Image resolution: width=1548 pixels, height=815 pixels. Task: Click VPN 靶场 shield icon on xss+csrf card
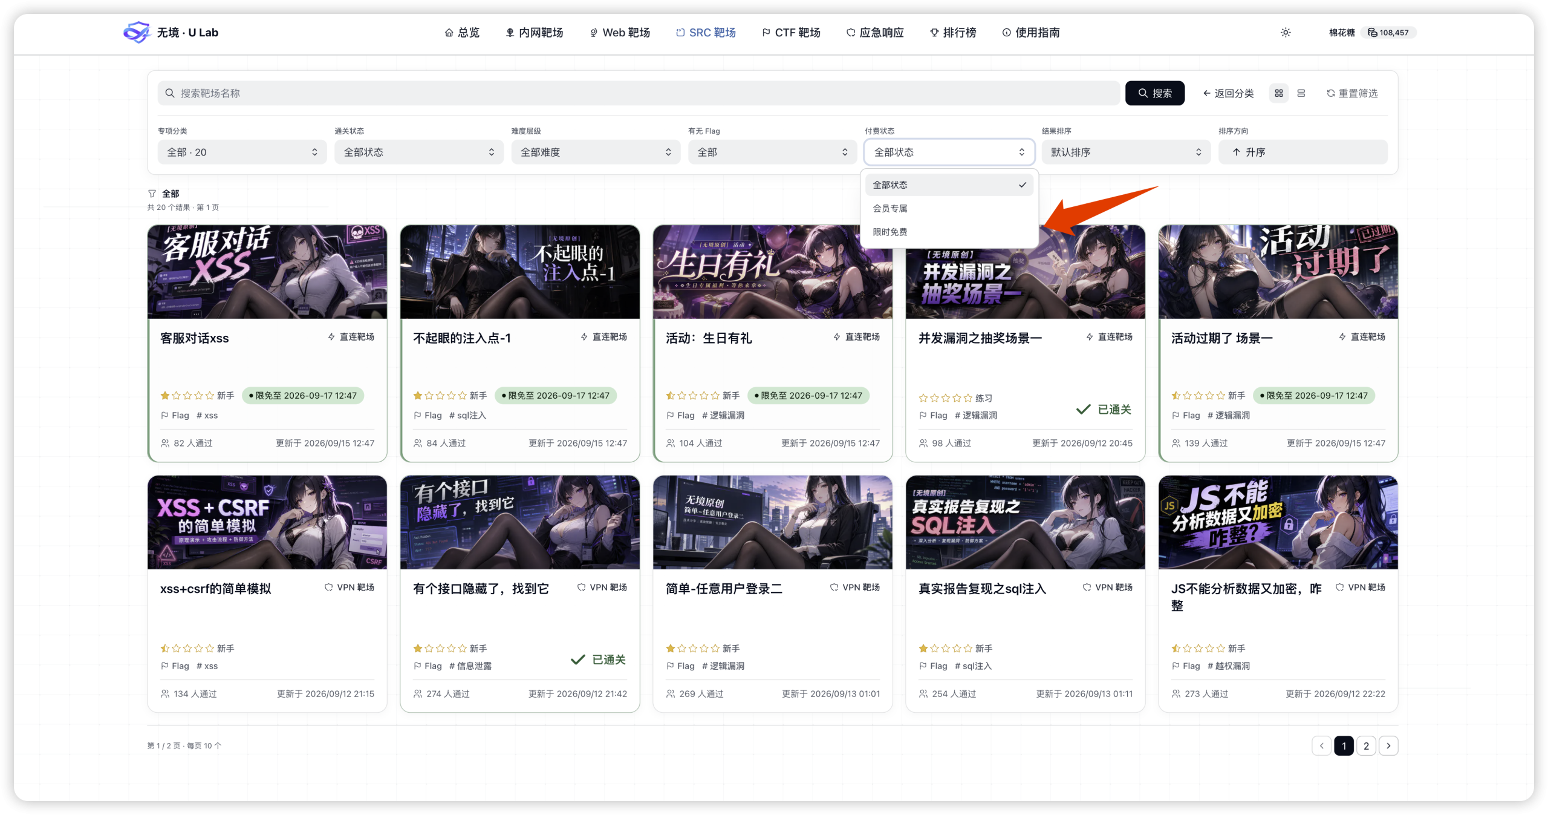(x=328, y=588)
